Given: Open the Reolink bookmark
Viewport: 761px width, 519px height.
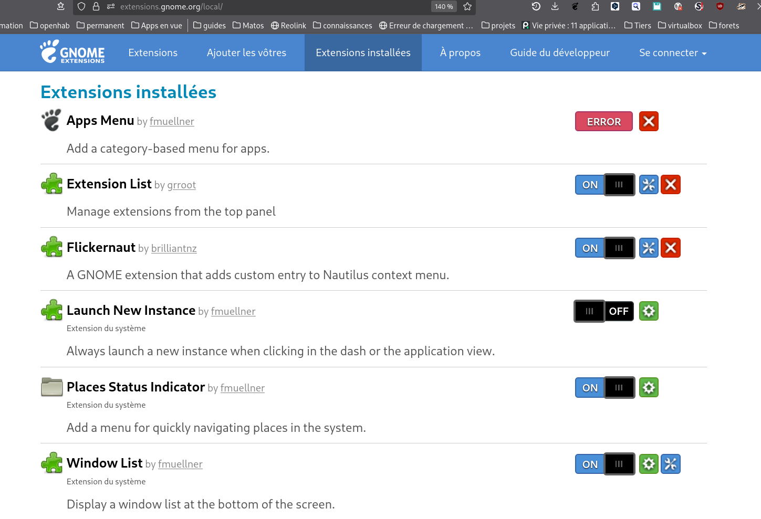Looking at the screenshot, I should [x=288, y=25].
